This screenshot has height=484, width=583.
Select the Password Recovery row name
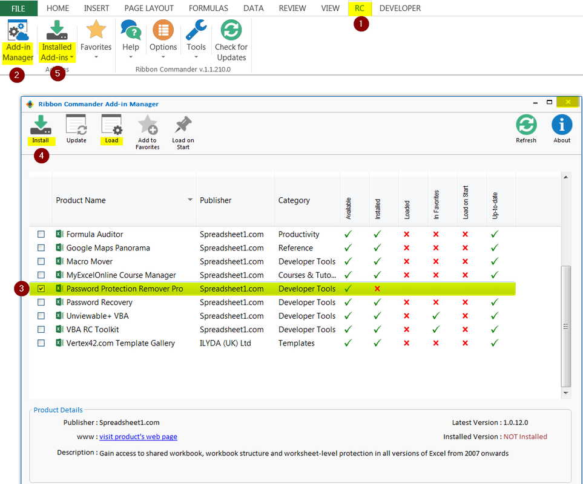[x=99, y=302]
